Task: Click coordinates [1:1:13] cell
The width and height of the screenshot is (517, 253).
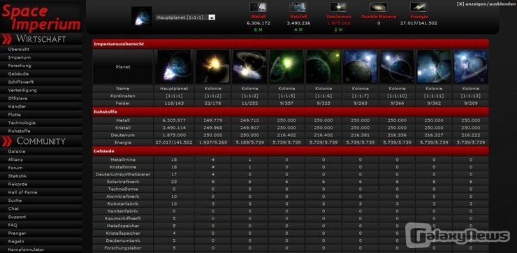Action: coord(471,96)
